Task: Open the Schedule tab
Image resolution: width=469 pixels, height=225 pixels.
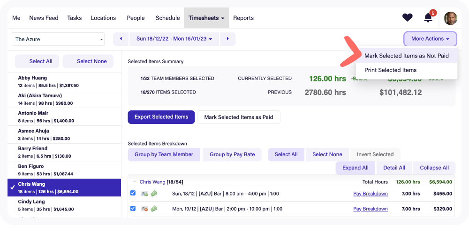Action: (167, 18)
